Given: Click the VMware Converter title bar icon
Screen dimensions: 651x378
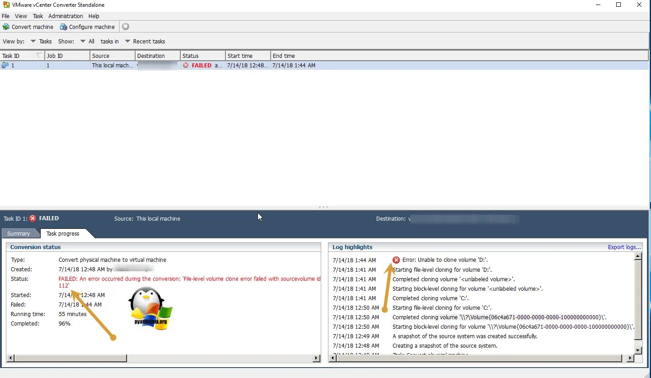Looking at the screenshot, I should click(5, 5).
